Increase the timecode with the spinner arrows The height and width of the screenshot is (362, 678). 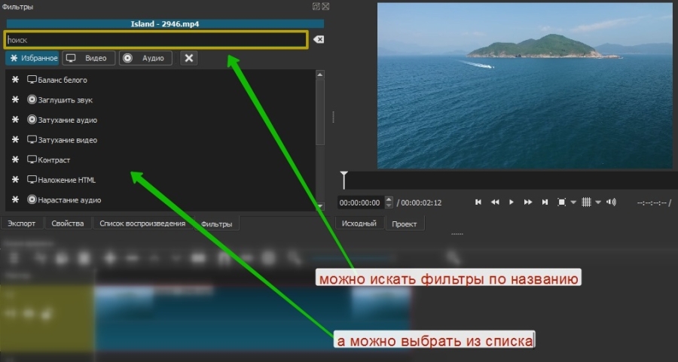[389, 199]
